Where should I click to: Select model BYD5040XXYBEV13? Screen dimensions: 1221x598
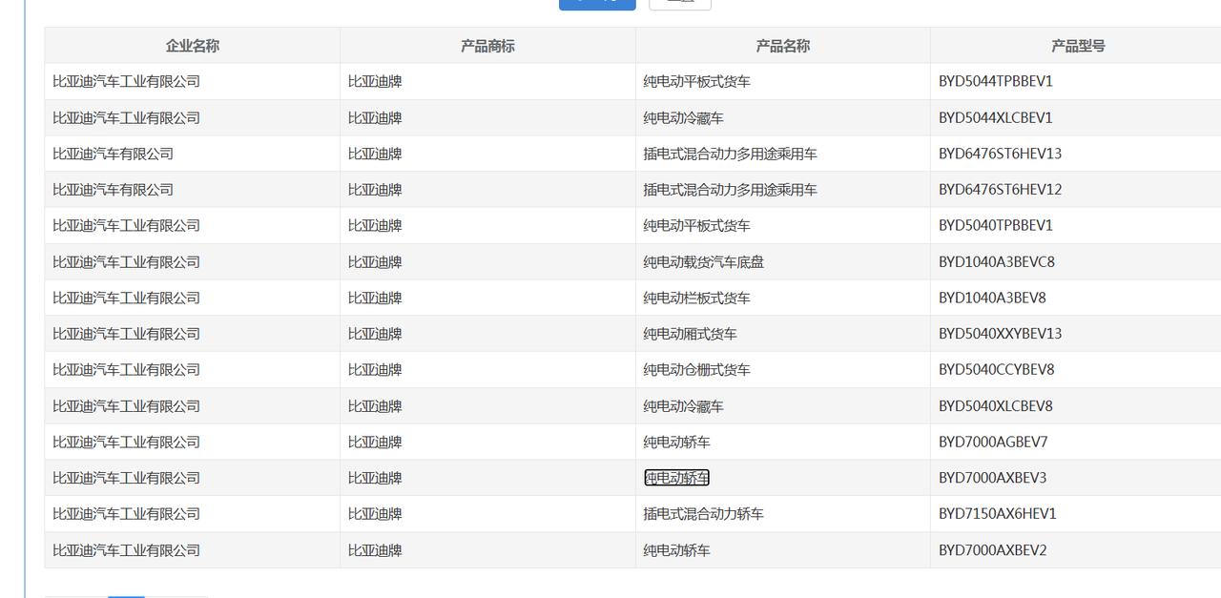click(x=1000, y=334)
